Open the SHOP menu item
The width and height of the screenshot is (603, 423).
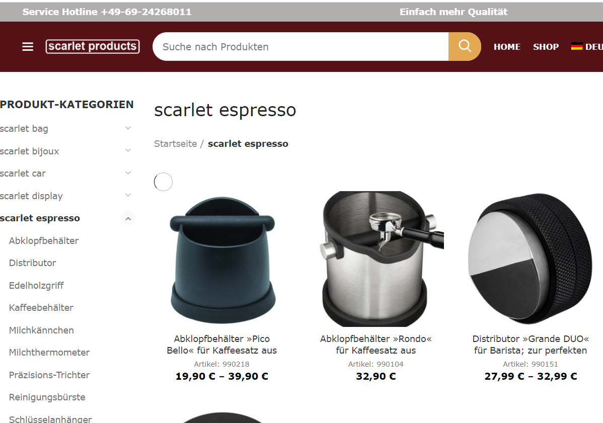point(546,47)
